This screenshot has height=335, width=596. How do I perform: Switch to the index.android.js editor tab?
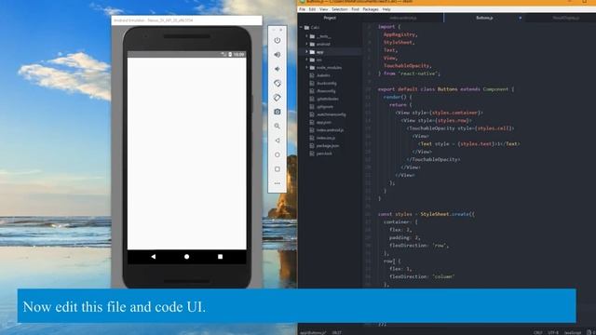[x=403, y=18]
